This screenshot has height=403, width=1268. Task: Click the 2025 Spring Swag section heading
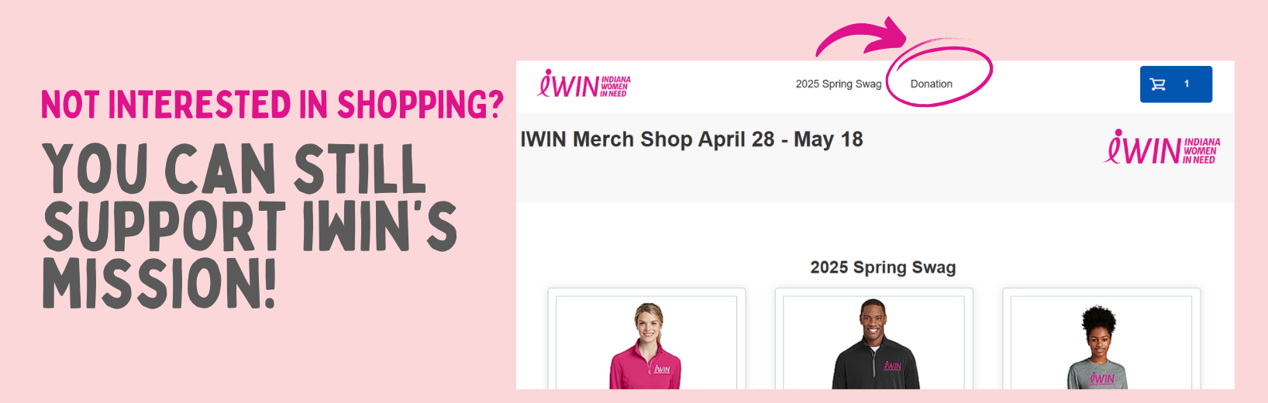[883, 267]
